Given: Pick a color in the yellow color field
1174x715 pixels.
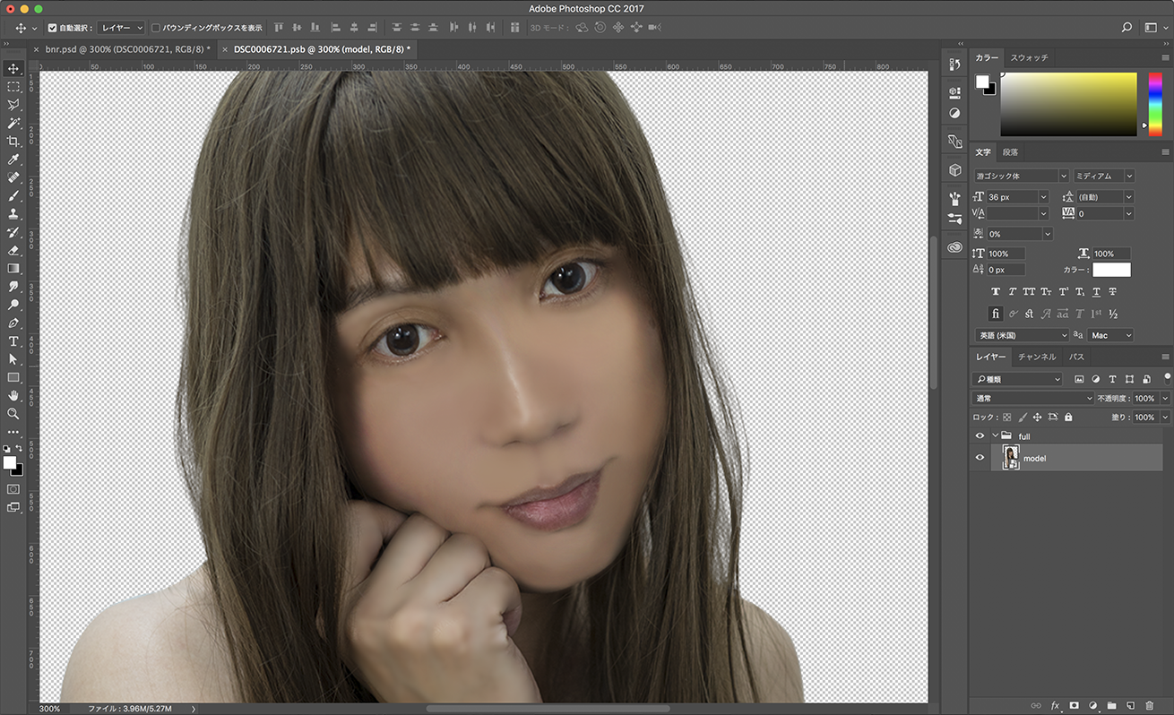Looking at the screenshot, I should pos(1068,104).
